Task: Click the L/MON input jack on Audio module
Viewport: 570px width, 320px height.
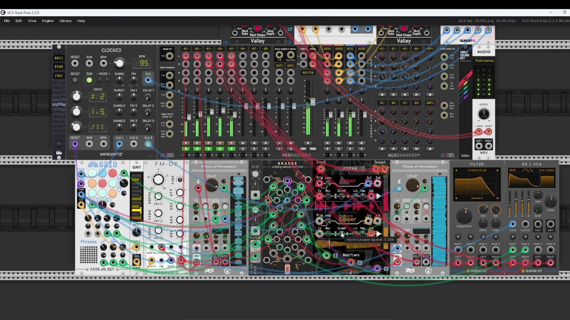Action: click(x=479, y=132)
